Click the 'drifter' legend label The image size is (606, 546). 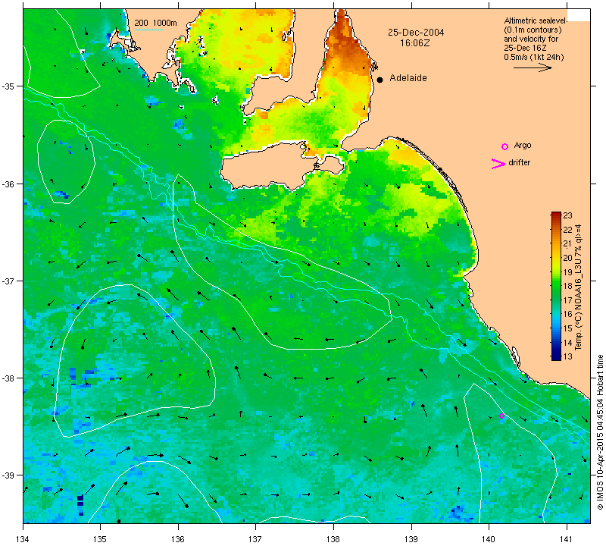pos(519,162)
